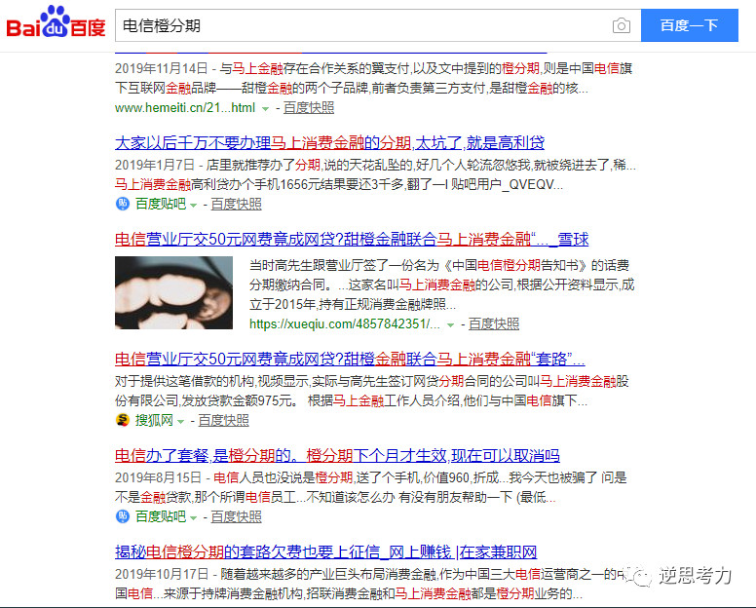Open 百度快照 for the 搜狐网 result
Screen dimensions: 756x608
pos(224,421)
